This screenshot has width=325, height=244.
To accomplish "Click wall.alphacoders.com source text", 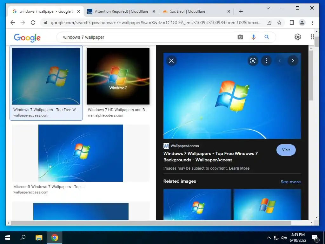I will pyautogui.click(x=105, y=115).
